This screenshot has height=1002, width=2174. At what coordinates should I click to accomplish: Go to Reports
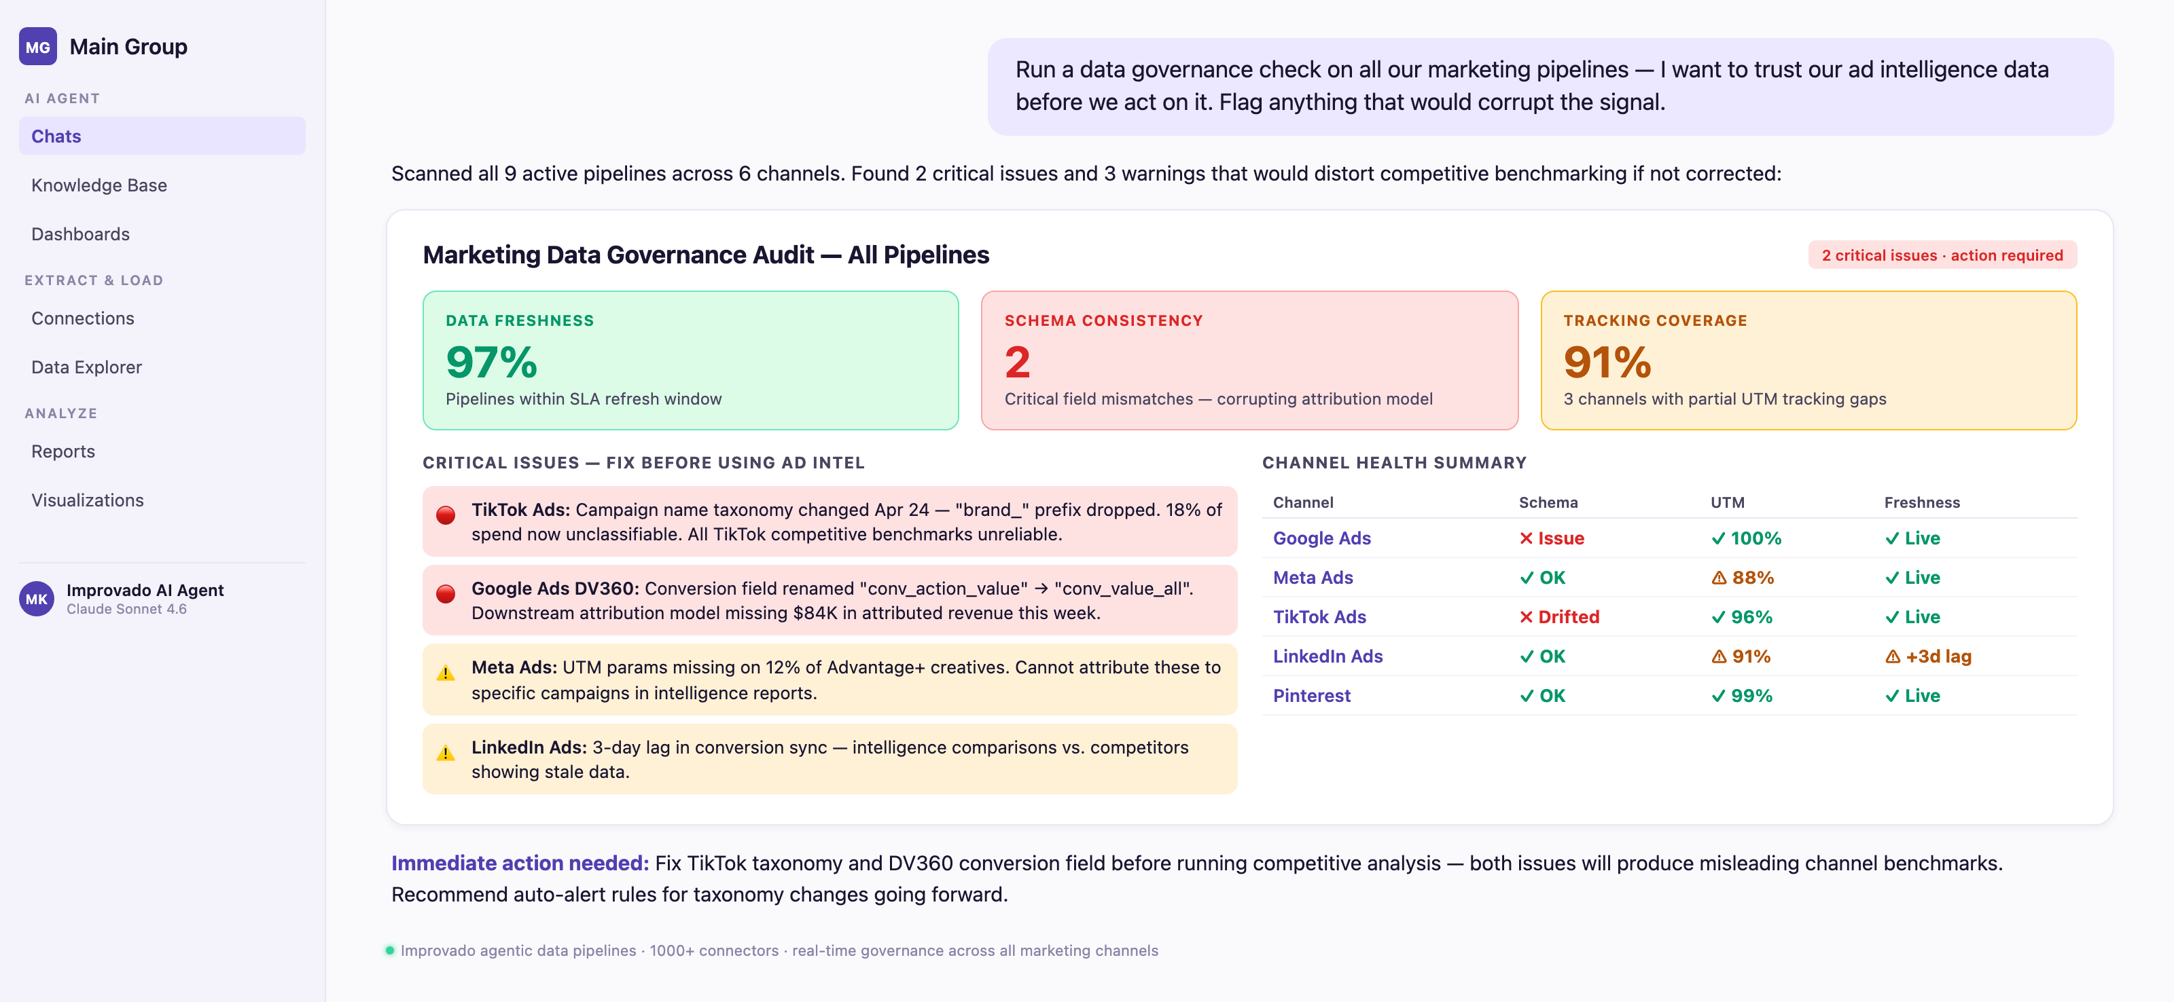162,451
